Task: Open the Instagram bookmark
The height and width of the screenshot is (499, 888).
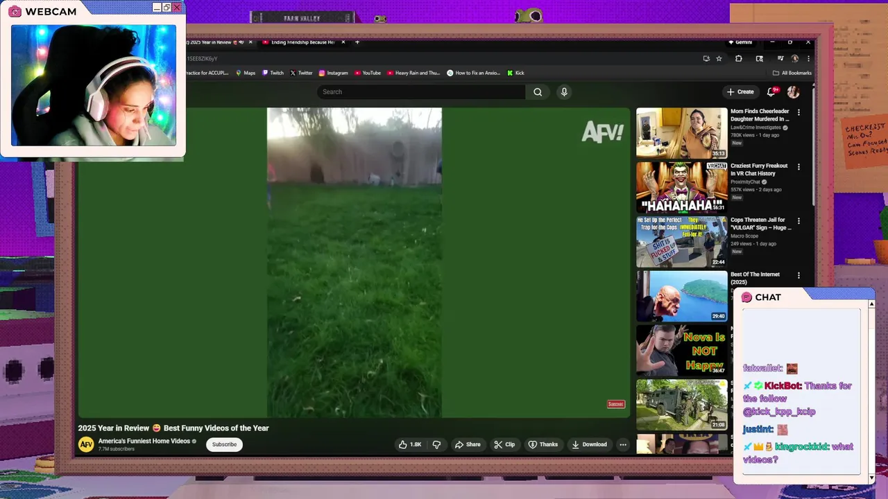Action: click(x=333, y=73)
